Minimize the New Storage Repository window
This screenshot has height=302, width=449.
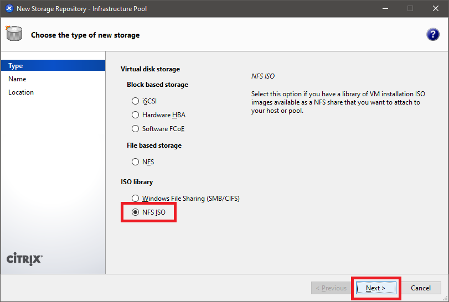tap(385, 8)
